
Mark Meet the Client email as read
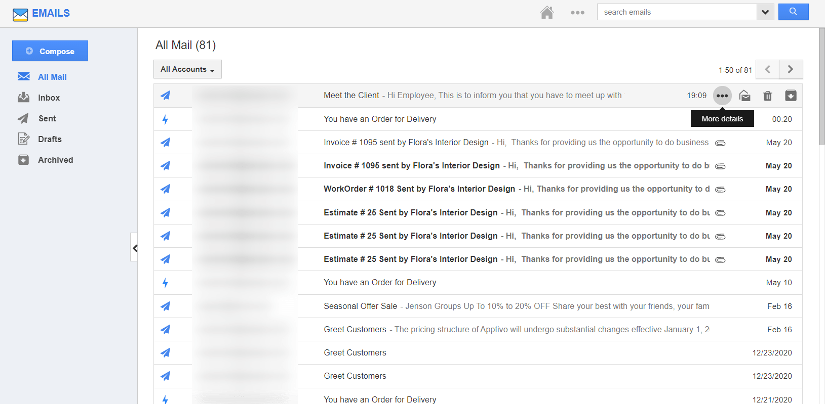coord(745,96)
